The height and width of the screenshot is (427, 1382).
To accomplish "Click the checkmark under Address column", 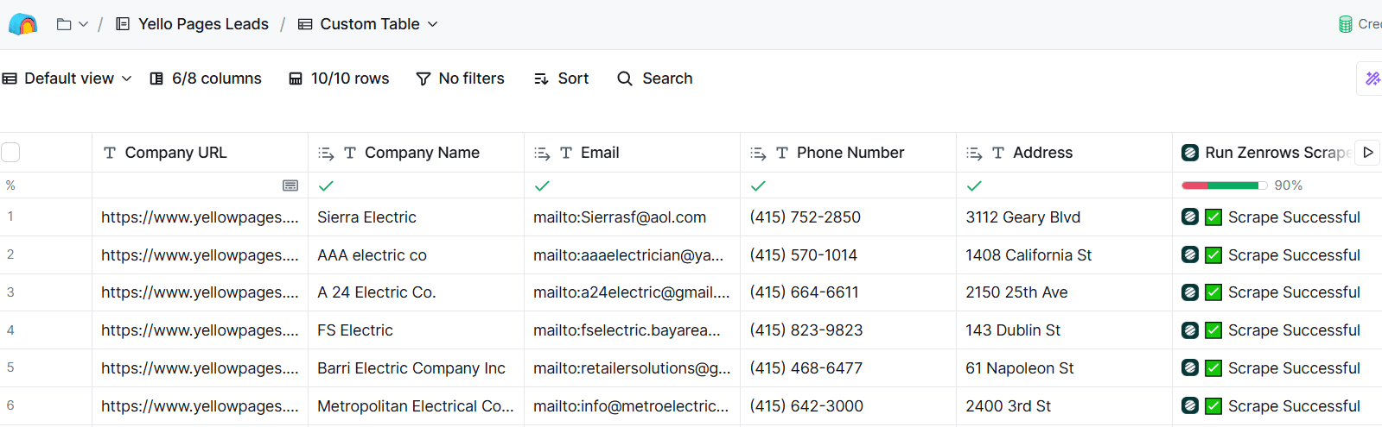I will pos(974,185).
